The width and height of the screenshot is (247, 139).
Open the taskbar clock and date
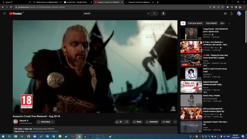click(235, 136)
